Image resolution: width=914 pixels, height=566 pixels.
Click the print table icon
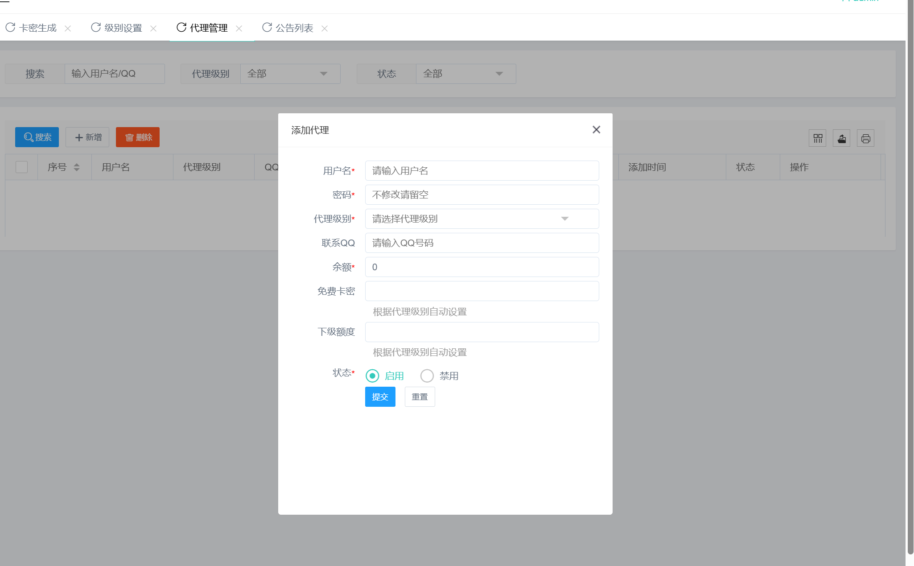click(866, 138)
